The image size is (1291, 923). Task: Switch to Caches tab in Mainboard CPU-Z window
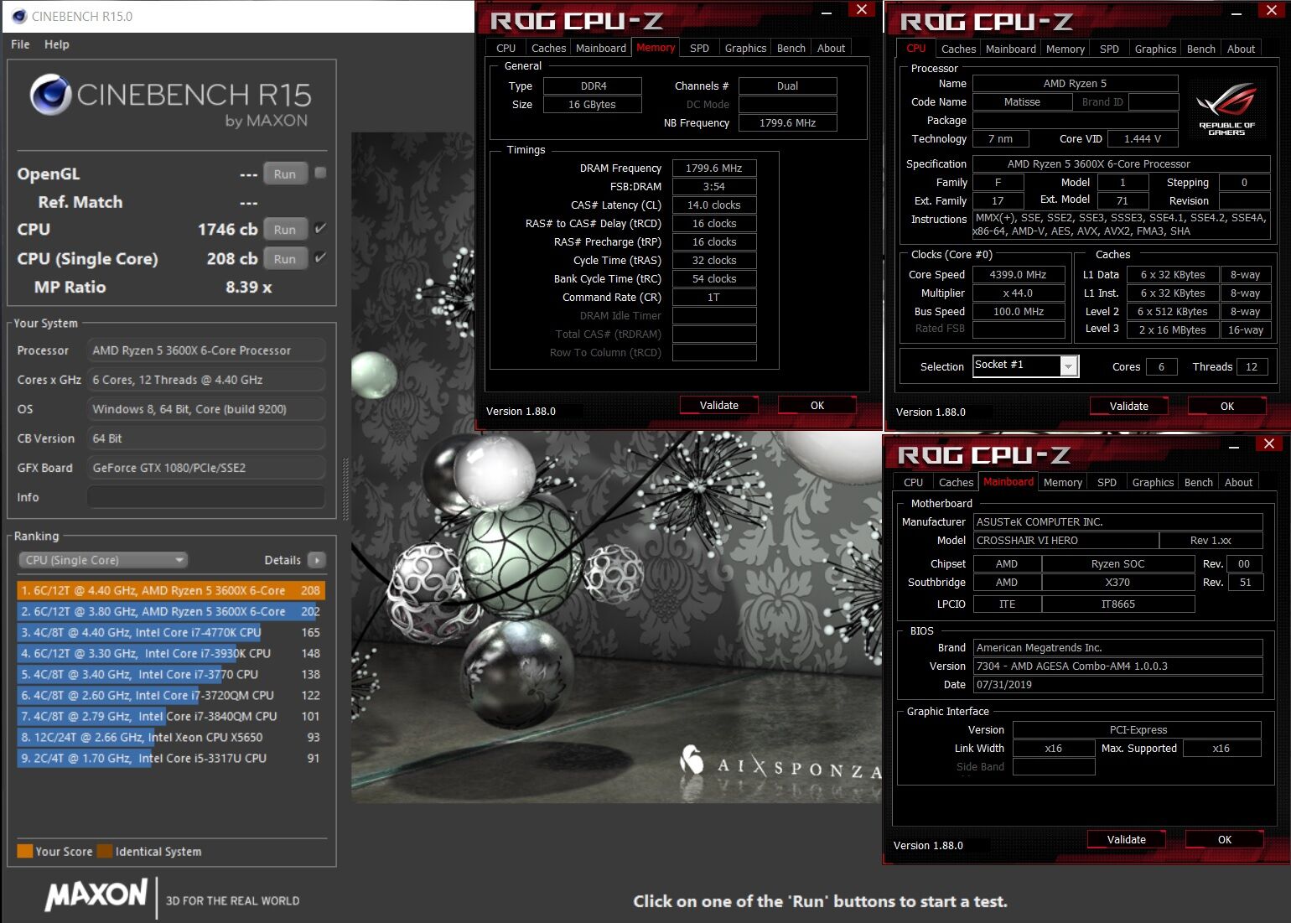956,482
